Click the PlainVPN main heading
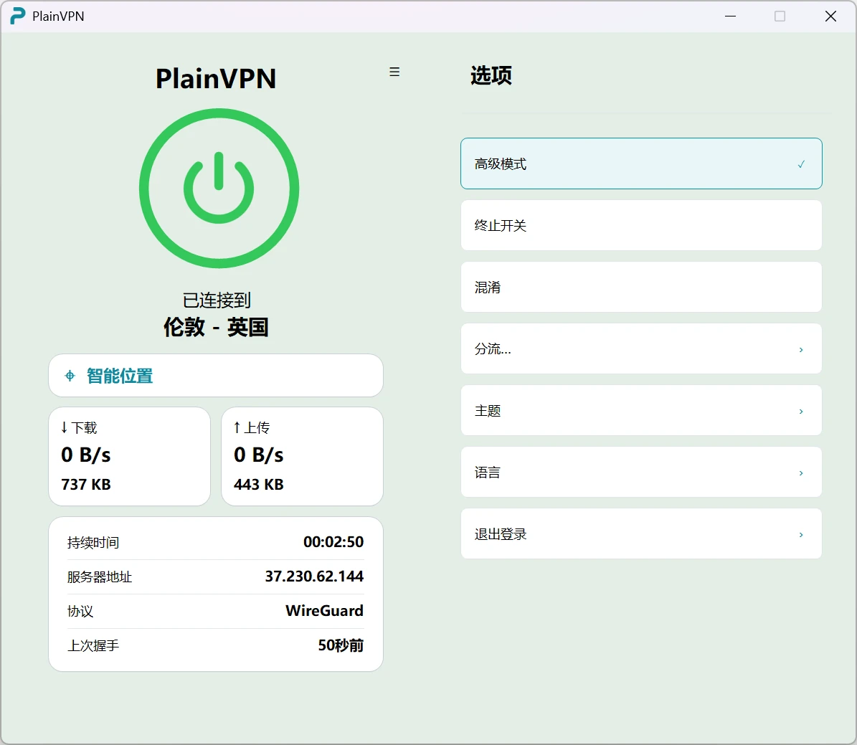The height and width of the screenshot is (745, 857). coord(216,79)
